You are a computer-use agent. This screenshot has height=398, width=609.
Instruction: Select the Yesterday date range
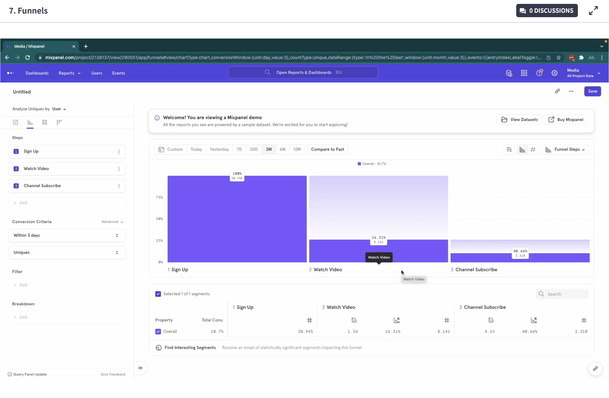219,149
